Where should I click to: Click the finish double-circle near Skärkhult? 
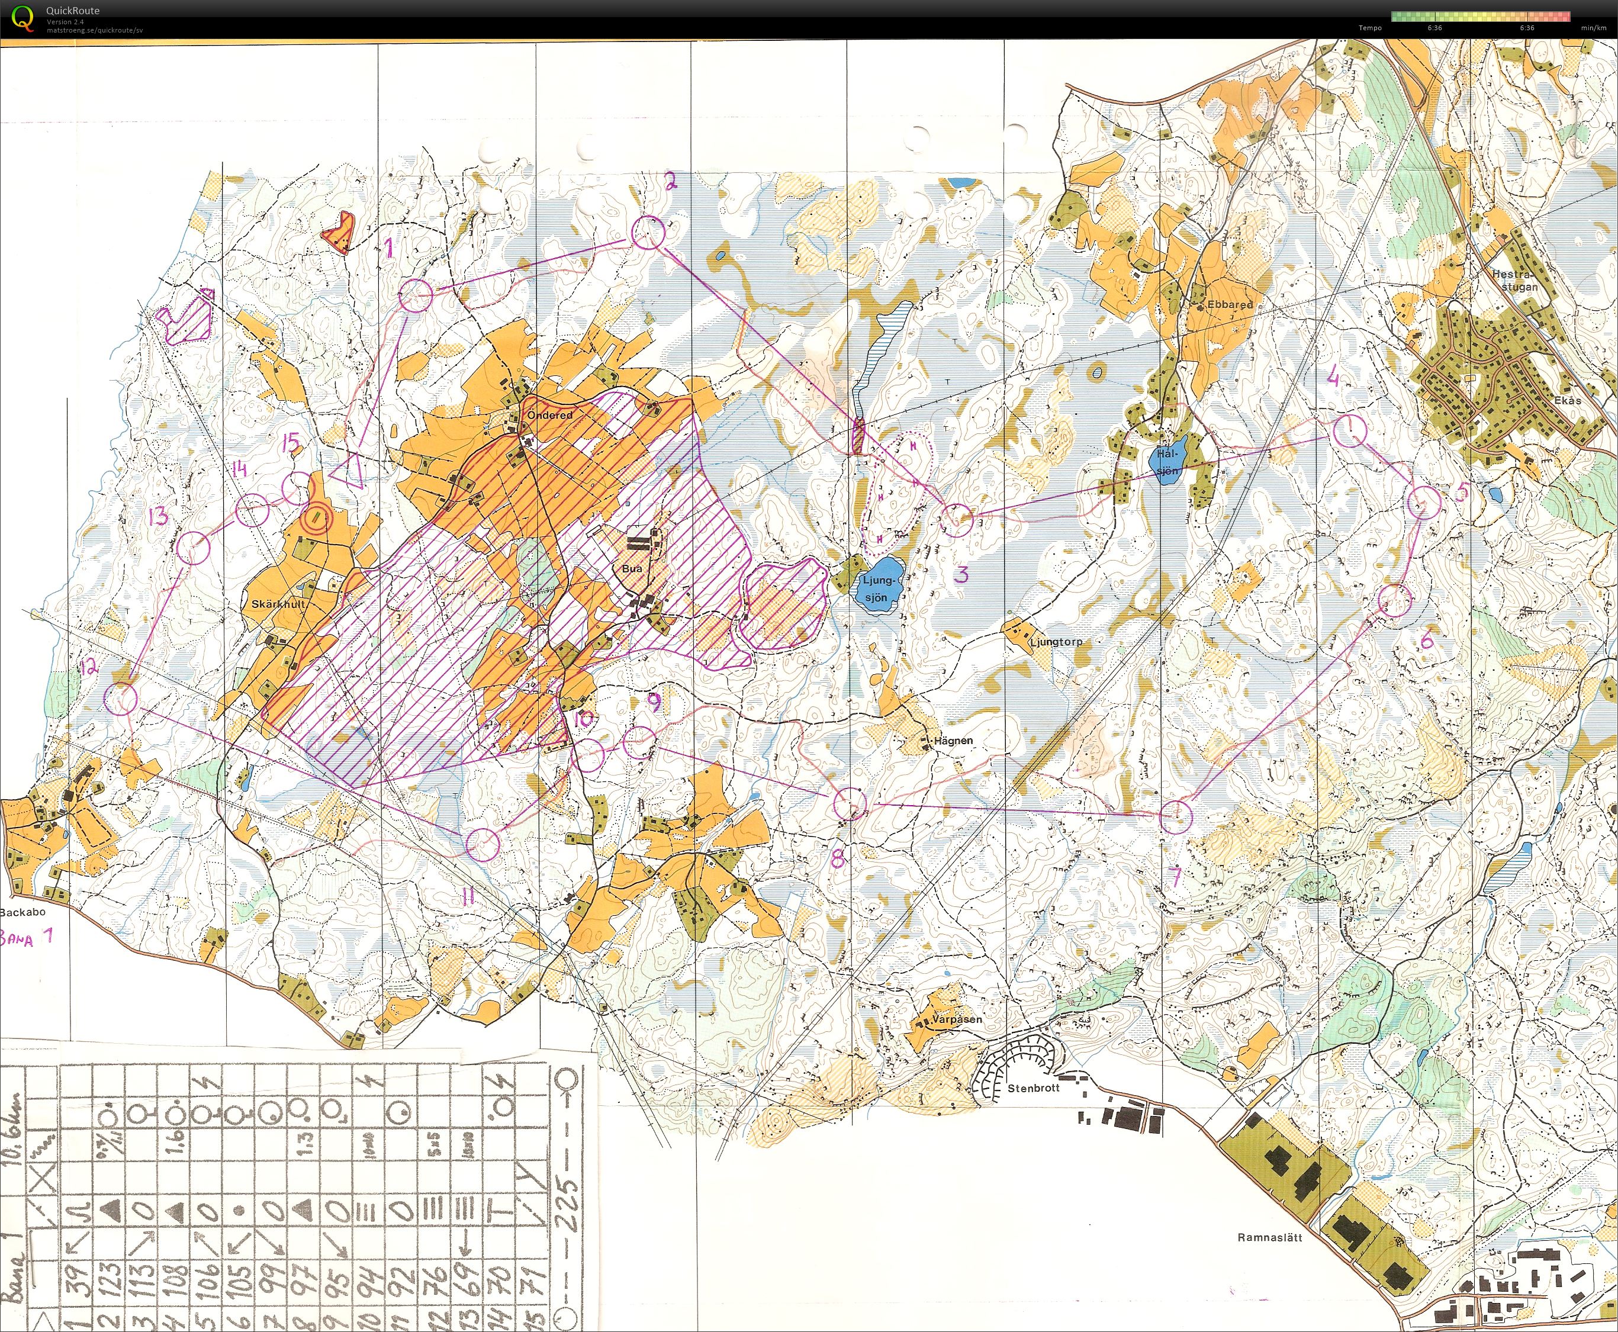[316, 518]
